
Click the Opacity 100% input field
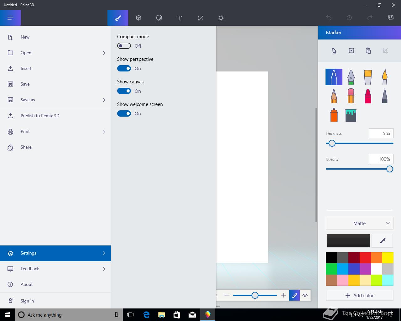pyautogui.click(x=381, y=159)
